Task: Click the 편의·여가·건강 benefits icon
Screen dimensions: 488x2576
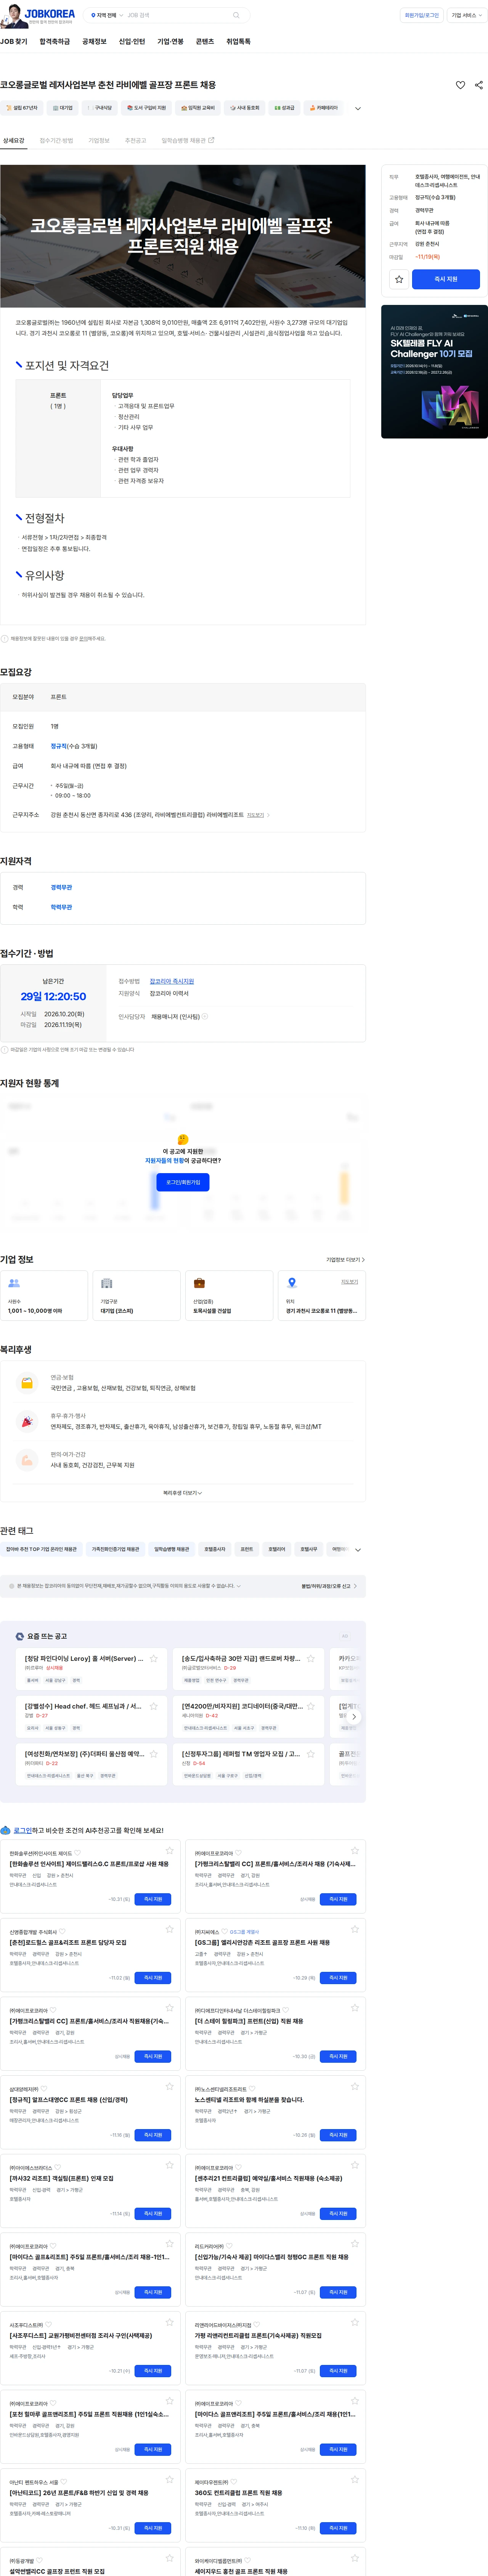Action: coord(27,1460)
